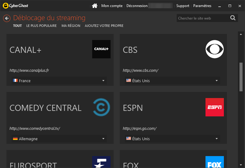Switch to LE PLUS POPULAIRE tab
The width and height of the screenshot is (245, 168).
[41, 26]
